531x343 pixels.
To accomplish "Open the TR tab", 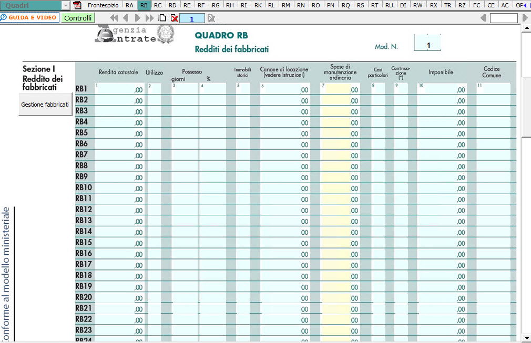I will pyautogui.click(x=448, y=5).
